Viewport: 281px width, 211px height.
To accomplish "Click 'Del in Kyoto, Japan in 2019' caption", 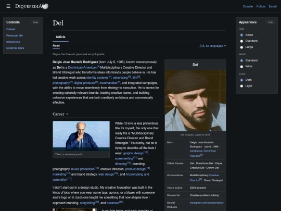I will pyautogui.click(x=195, y=135).
